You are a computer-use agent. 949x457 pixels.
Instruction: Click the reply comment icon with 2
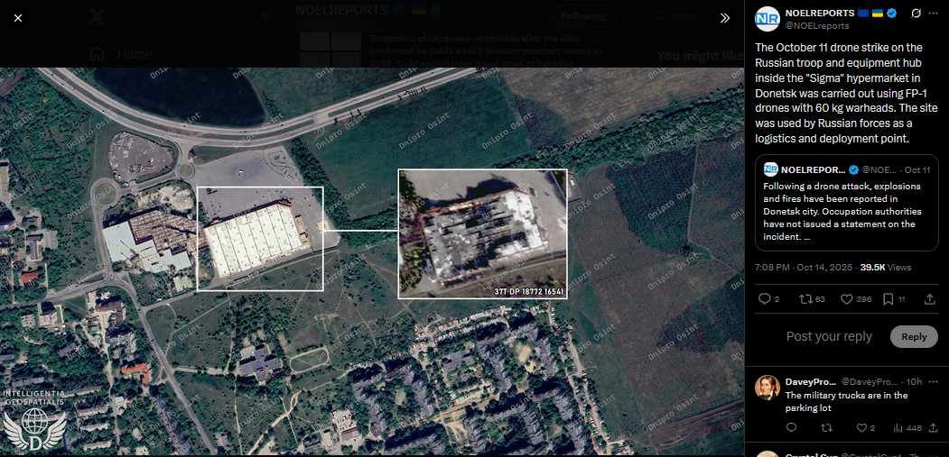click(x=765, y=298)
